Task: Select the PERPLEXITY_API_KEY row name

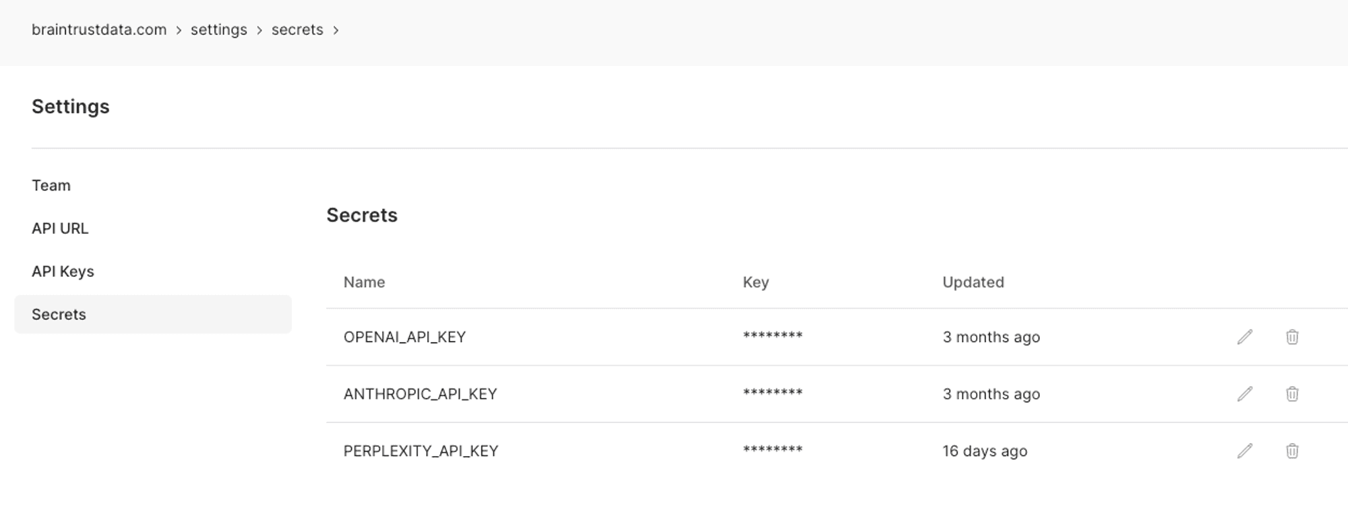Action: point(421,451)
